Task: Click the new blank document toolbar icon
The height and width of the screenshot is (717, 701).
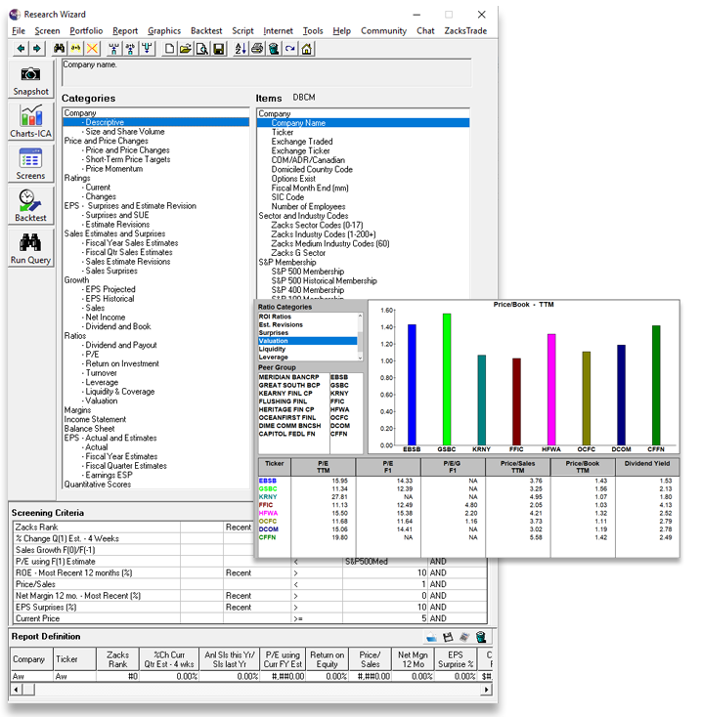Action: pyautogui.click(x=169, y=49)
